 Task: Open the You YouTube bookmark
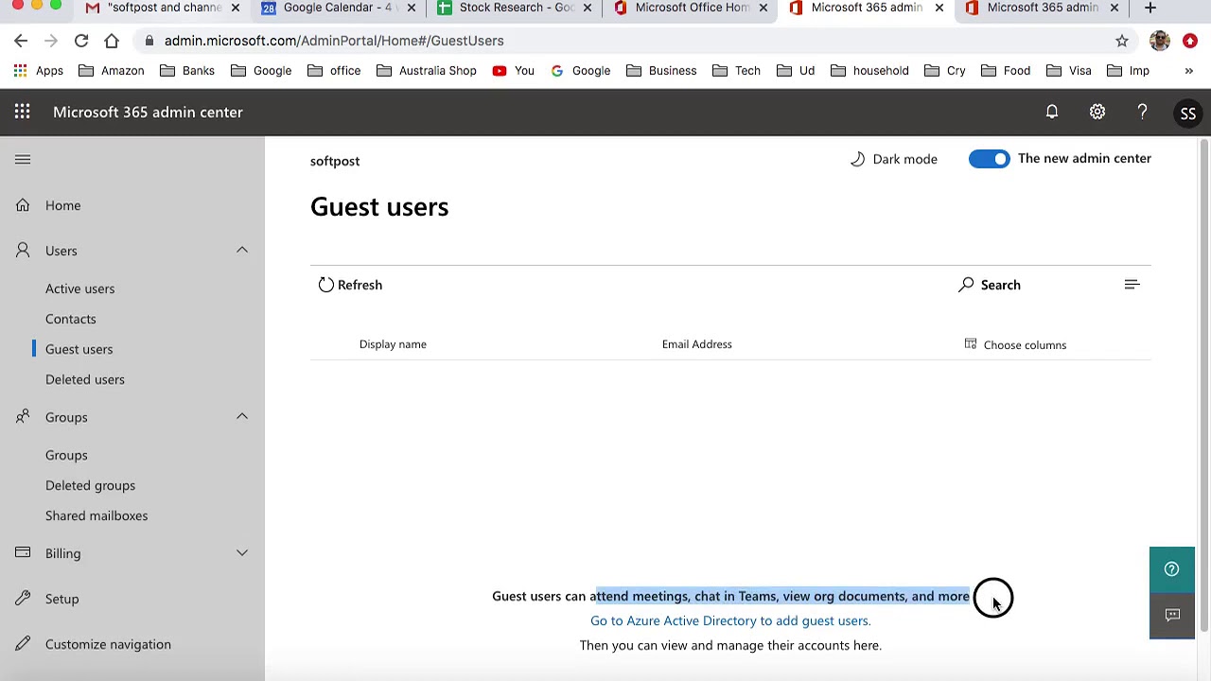514,71
